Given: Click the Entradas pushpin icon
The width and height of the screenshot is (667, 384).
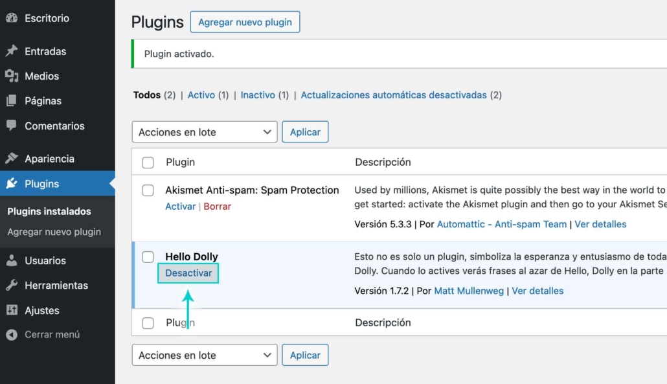Looking at the screenshot, I should [11, 51].
